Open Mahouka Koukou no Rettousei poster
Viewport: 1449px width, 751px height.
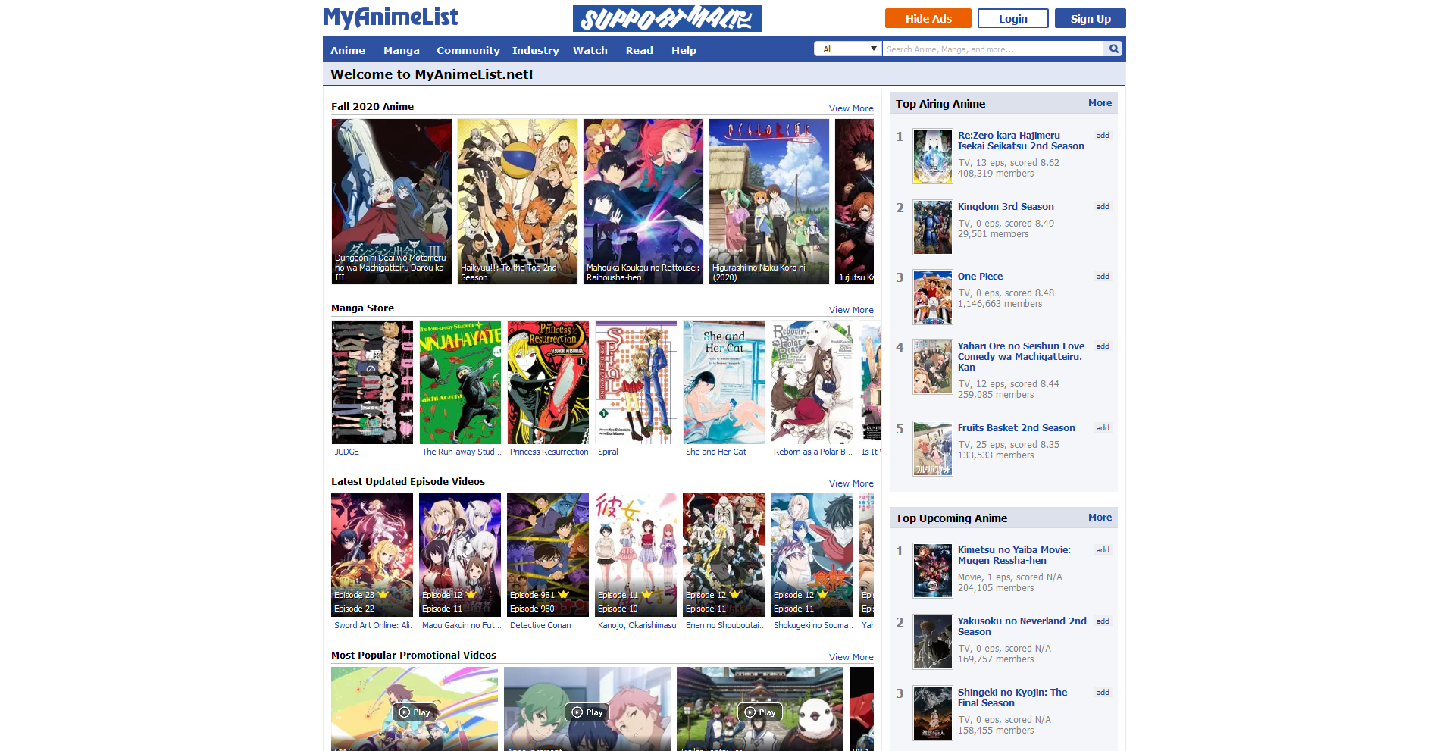(643, 202)
